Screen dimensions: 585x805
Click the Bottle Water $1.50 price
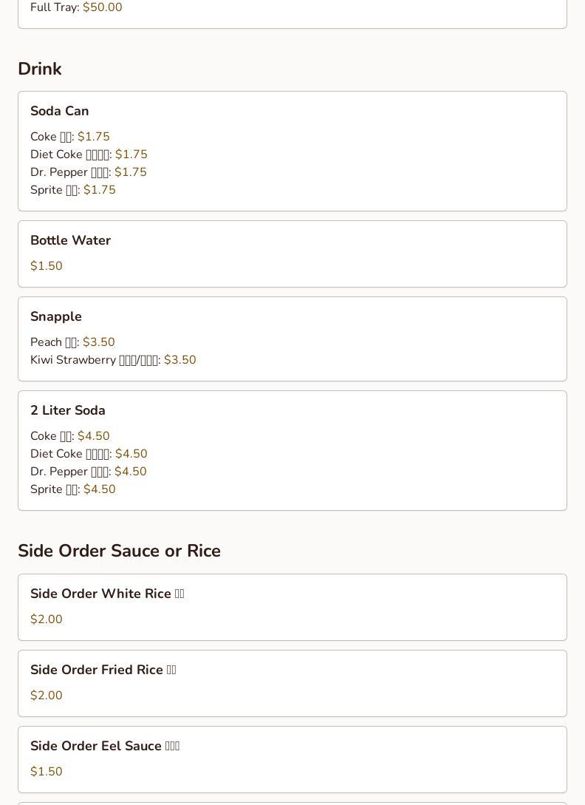(x=47, y=266)
